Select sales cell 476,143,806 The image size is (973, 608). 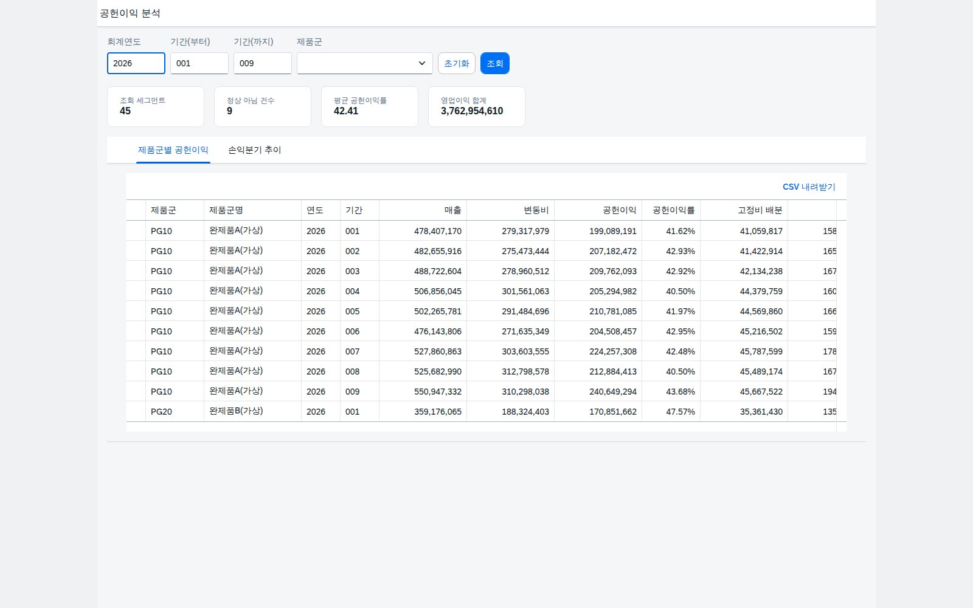(x=423, y=331)
